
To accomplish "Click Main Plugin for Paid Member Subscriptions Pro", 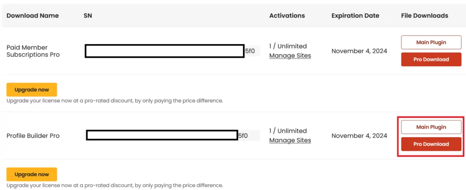I will [431, 42].
